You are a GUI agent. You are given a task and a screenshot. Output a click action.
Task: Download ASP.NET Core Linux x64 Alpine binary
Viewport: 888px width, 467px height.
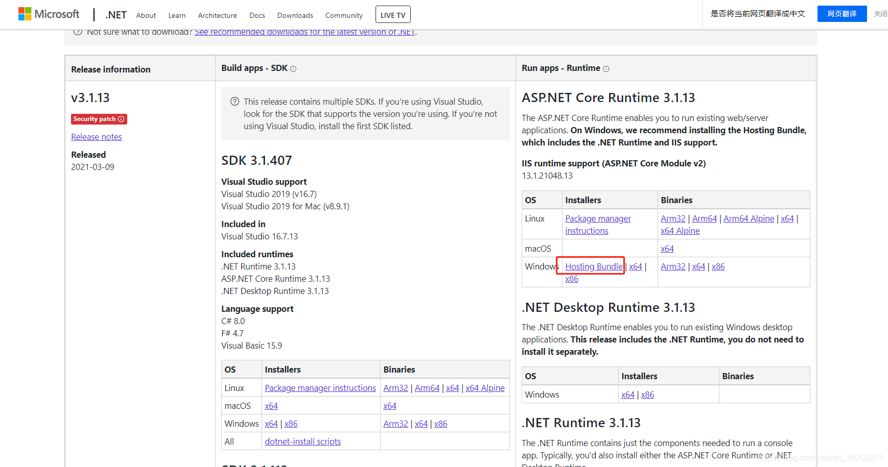pyautogui.click(x=680, y=231)
